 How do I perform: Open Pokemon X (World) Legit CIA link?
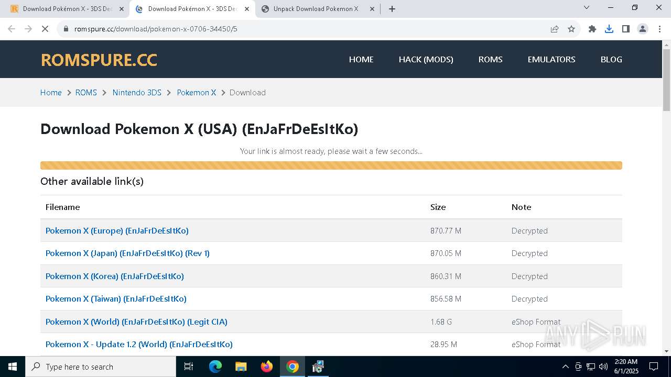[x=136, y=322]
